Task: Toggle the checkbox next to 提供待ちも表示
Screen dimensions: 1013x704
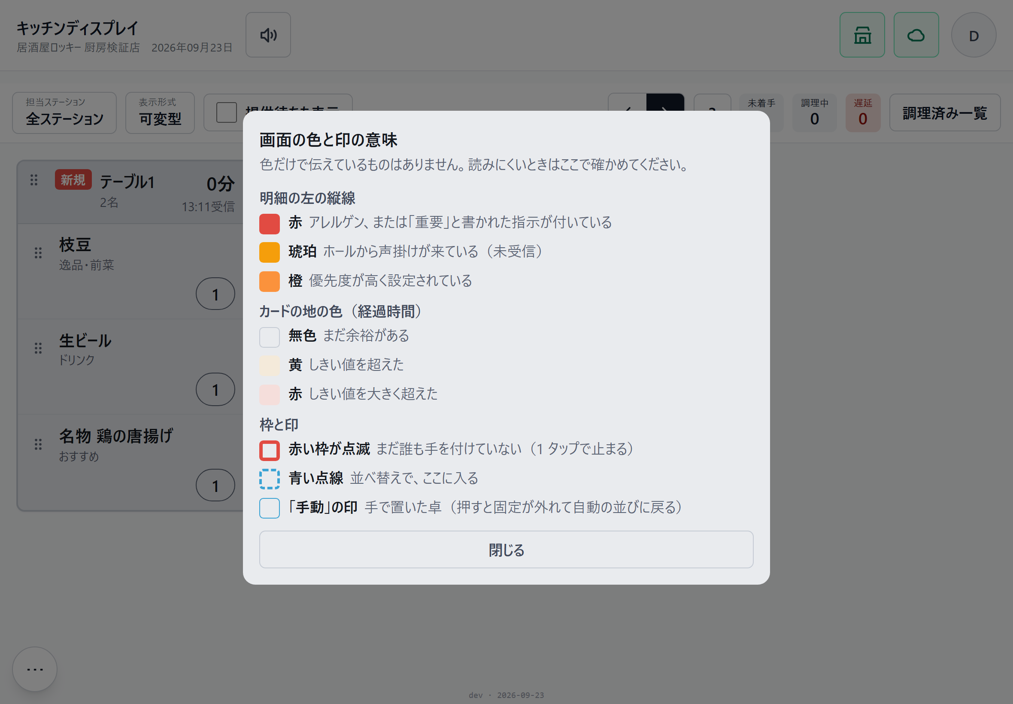Action: coord(227,112)
